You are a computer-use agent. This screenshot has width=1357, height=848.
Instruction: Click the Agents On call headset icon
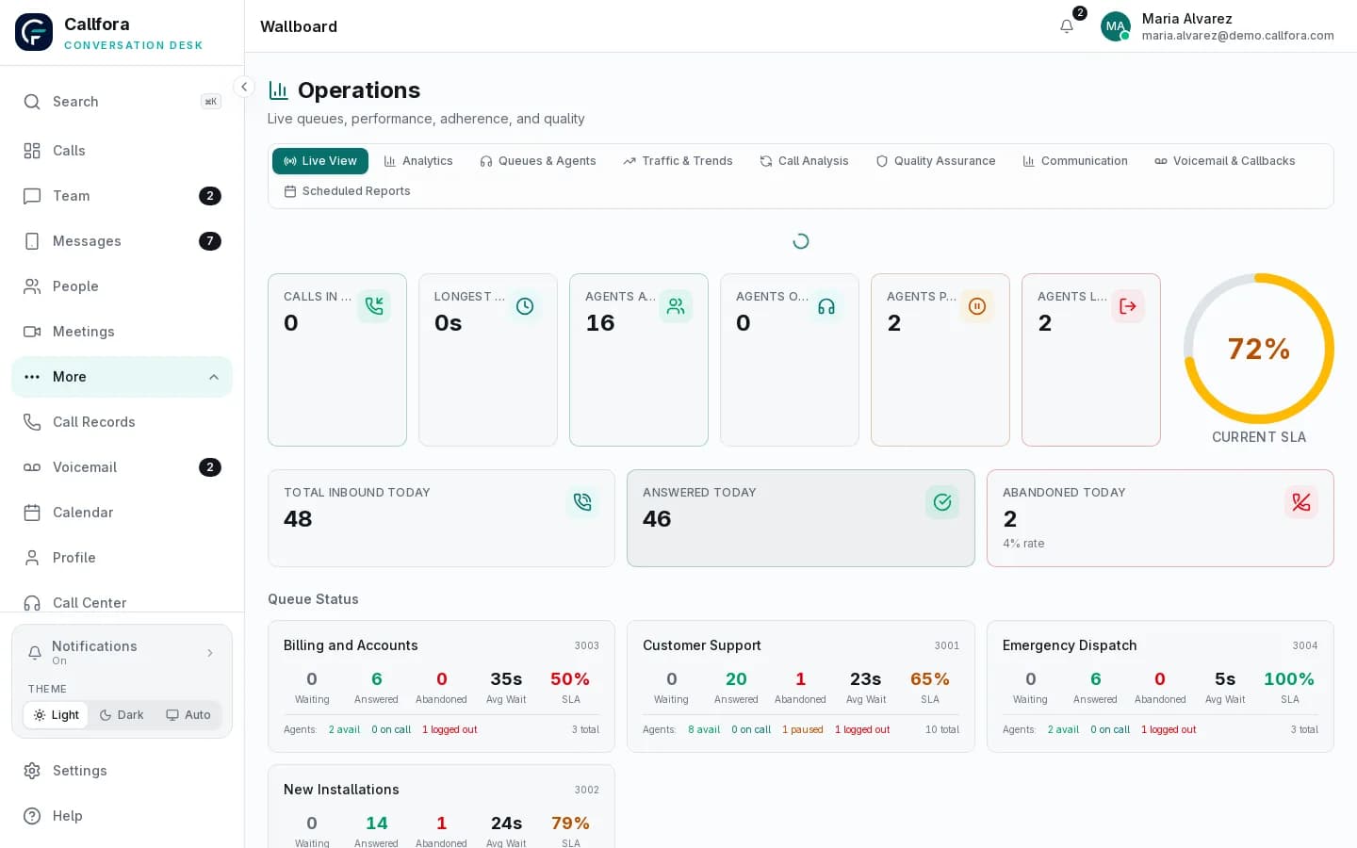pyautogui.click(x=826, y=306)
